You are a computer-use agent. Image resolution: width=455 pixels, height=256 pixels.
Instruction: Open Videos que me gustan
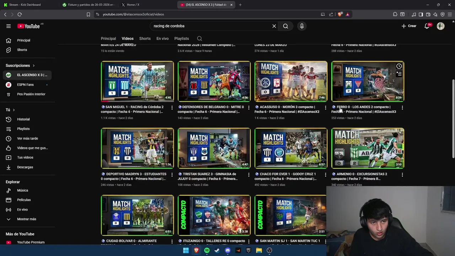(x=27, y=148)
